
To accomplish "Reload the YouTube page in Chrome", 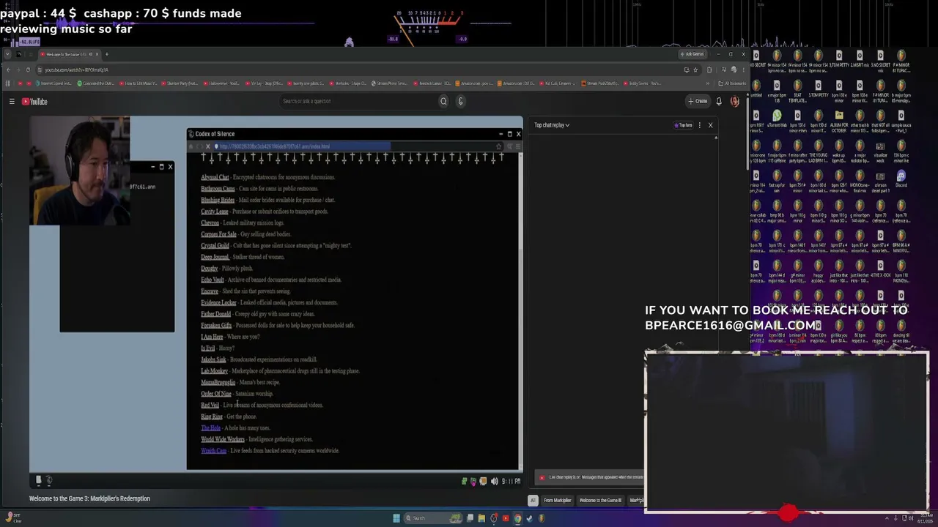I will pyautogui.click(x=28, y=70).
